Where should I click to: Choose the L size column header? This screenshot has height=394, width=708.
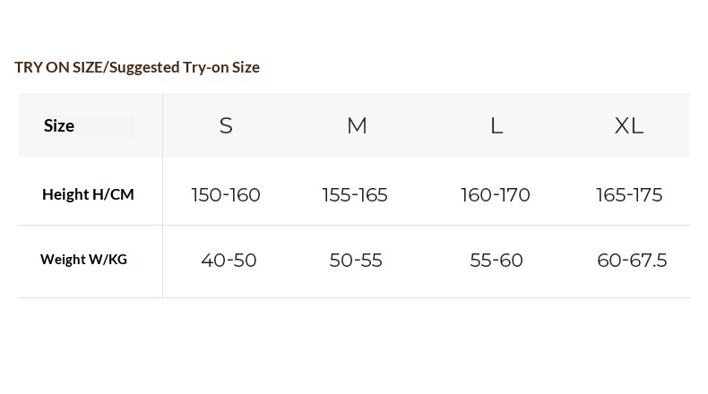[496, 126]
